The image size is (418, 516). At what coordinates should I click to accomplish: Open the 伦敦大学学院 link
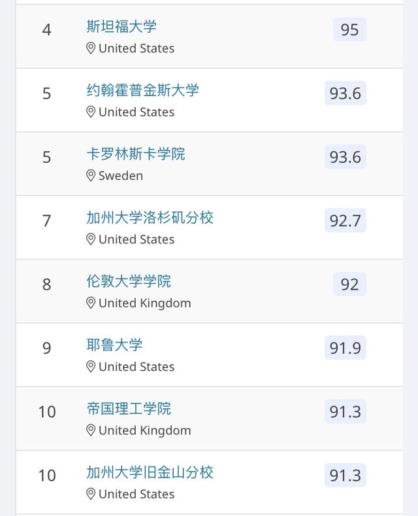(x=129, y=281)
